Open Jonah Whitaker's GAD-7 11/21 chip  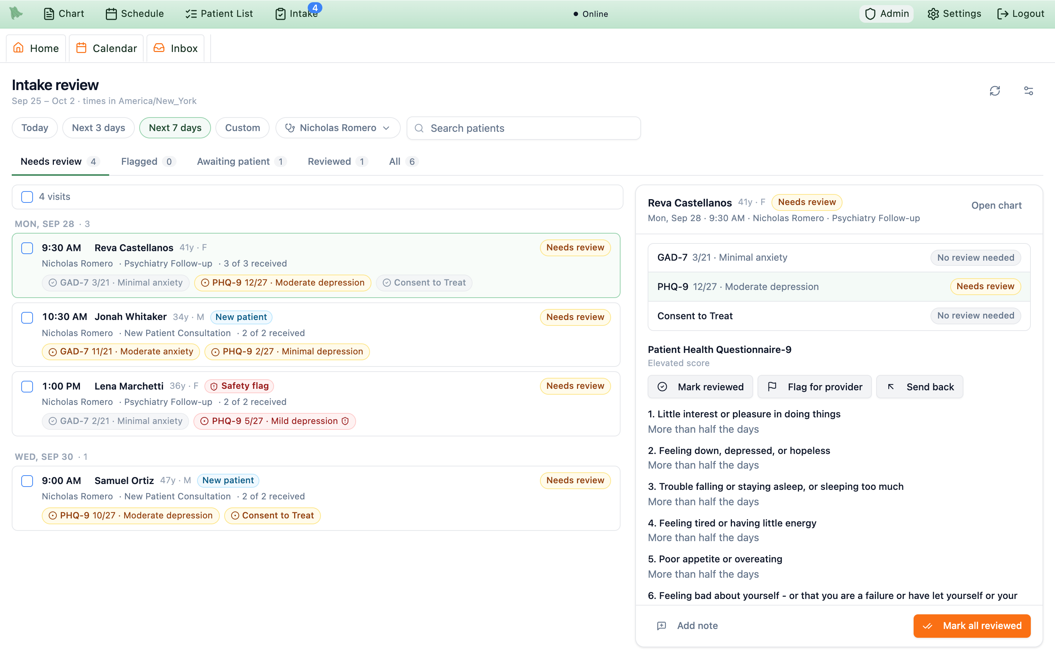pyautogui.click(x=121, y=352)
